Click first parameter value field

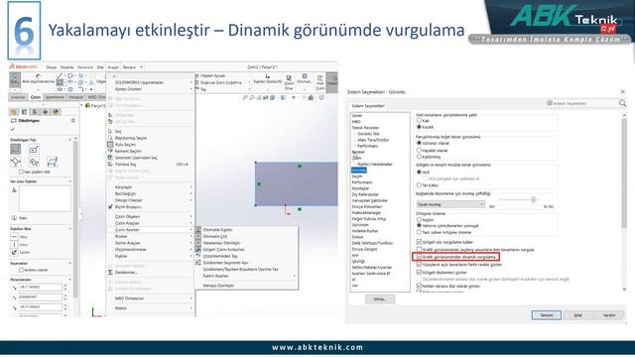(40, 287)
